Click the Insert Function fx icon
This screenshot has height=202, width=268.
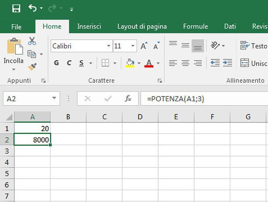128,99
